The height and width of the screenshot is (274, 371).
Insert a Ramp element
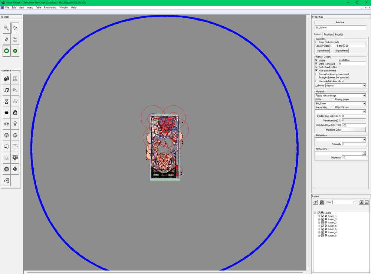click(6, 90)
